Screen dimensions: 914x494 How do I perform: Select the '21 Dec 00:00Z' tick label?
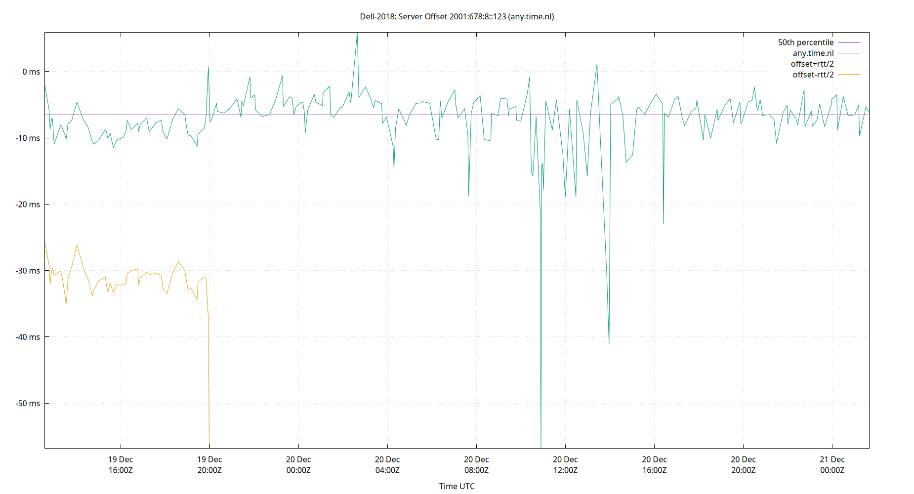pos(833,464)
